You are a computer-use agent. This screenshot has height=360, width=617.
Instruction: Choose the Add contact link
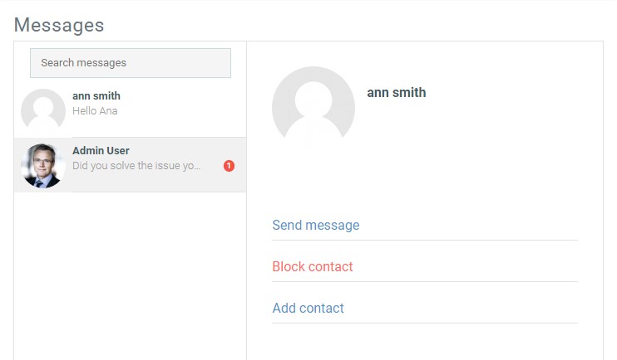(308, 308)
